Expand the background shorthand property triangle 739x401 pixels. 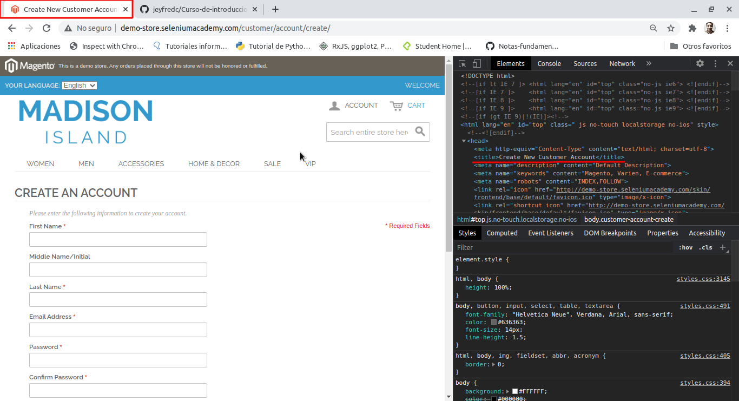tap(509, 391)
